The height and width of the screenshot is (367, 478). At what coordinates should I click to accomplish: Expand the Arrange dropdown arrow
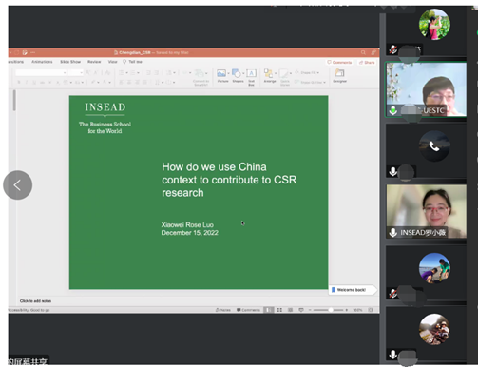point(276,73)
